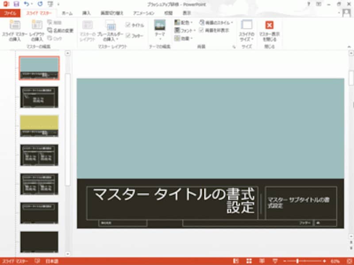Image resolution: width=354 pixels, height=265 pixels.
Task: Click the user account avatar icon
Action: coord(346,13)
